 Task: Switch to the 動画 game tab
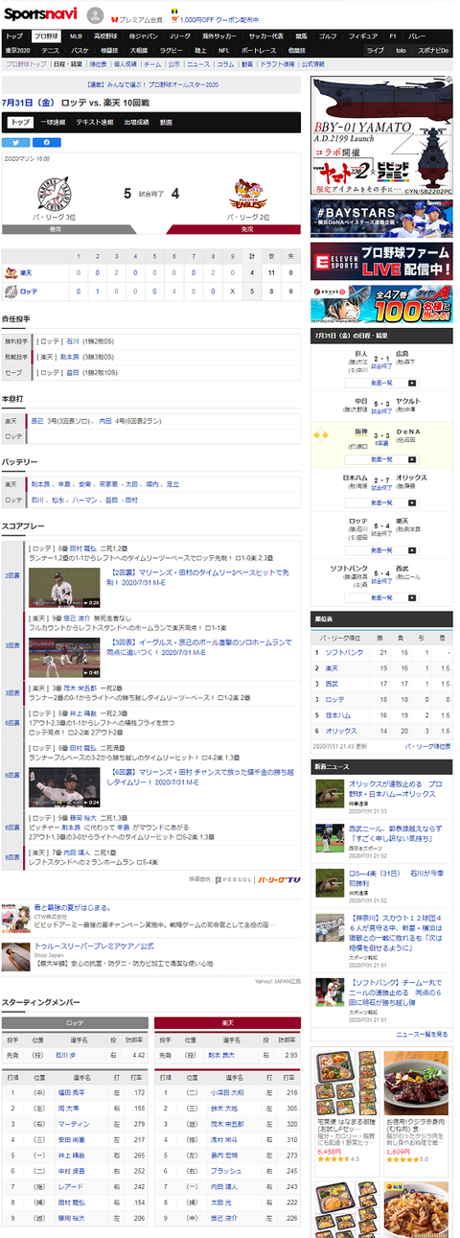coord(167,123)
